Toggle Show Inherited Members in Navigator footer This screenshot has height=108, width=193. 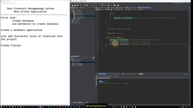point(72,103)
